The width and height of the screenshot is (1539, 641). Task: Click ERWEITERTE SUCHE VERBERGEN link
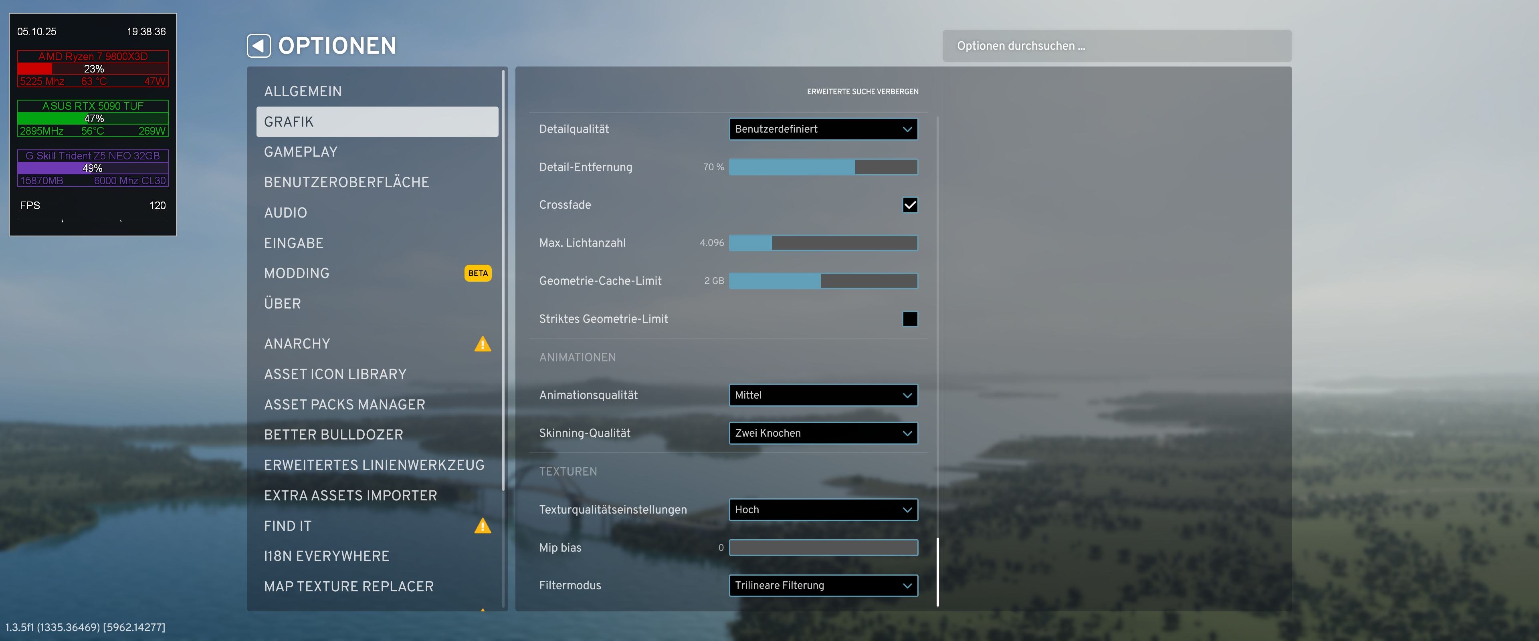click(862, 91)
